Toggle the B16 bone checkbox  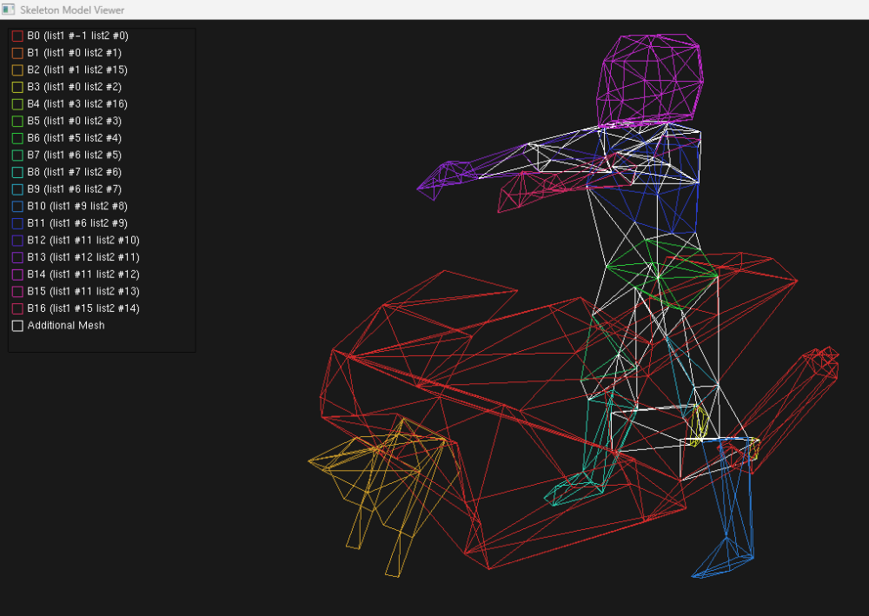tap(17, 308)
